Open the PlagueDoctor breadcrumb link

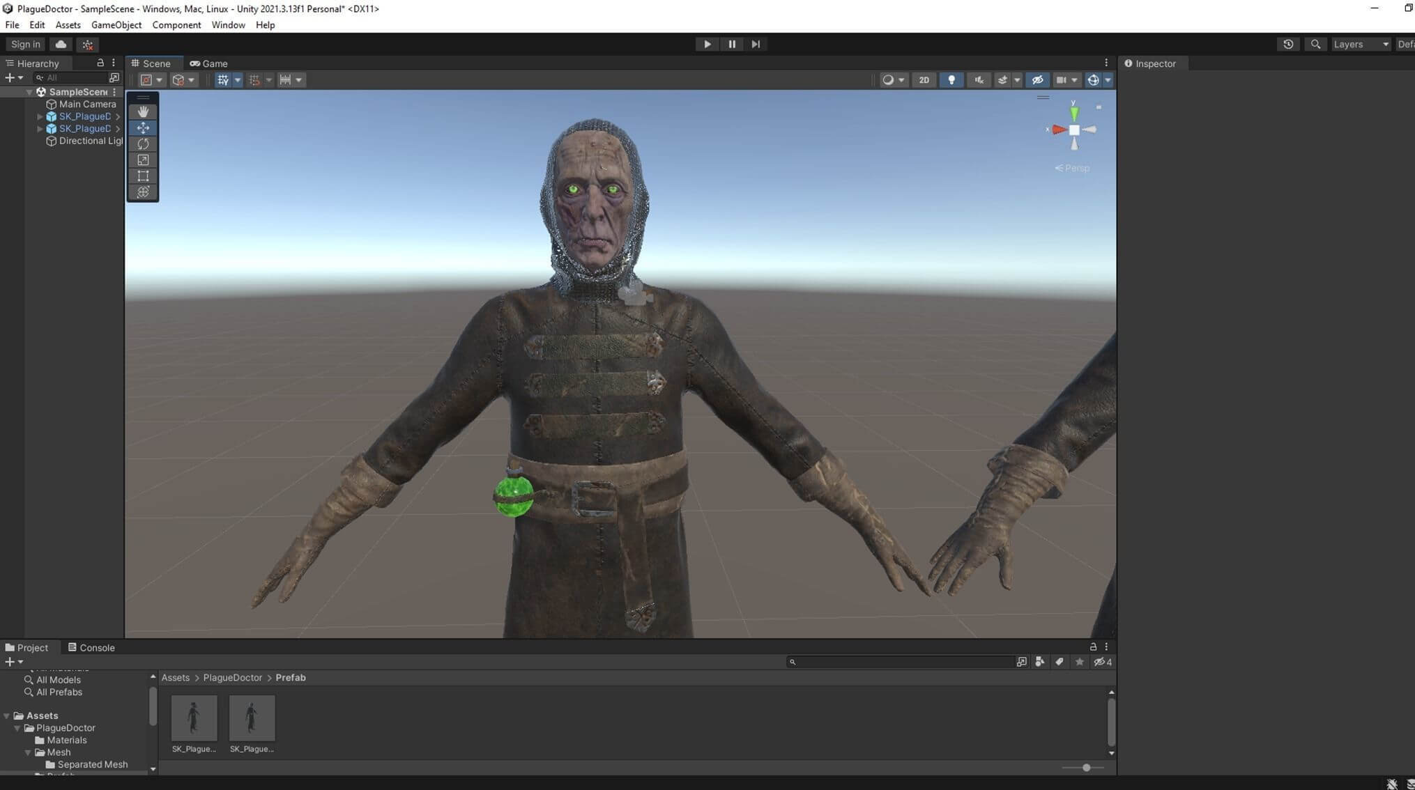(232, 678)
